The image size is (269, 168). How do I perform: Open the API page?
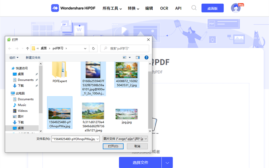point(178,8)
